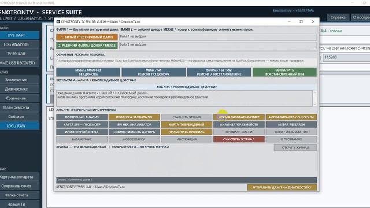Screen dimensions: 370x208
Task: Open 'АНАЛИЗАТОР СЕМЕЙСТВ'
Action: coord(239,124)
